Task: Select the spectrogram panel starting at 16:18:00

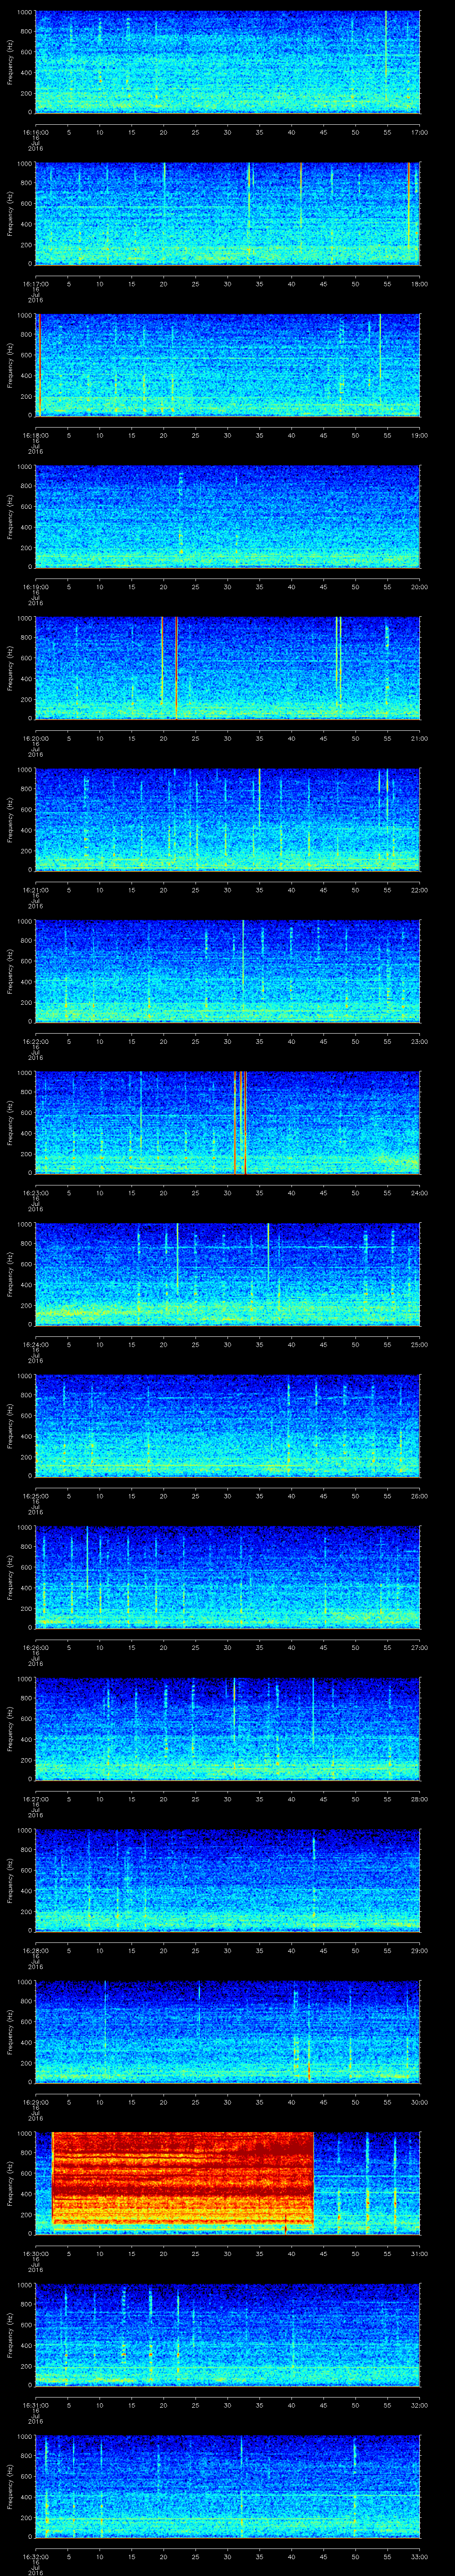Action: point(228,365)
